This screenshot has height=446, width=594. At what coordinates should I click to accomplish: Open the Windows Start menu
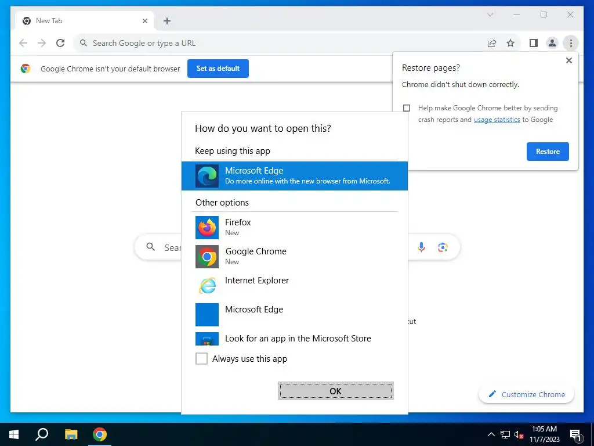14,434
